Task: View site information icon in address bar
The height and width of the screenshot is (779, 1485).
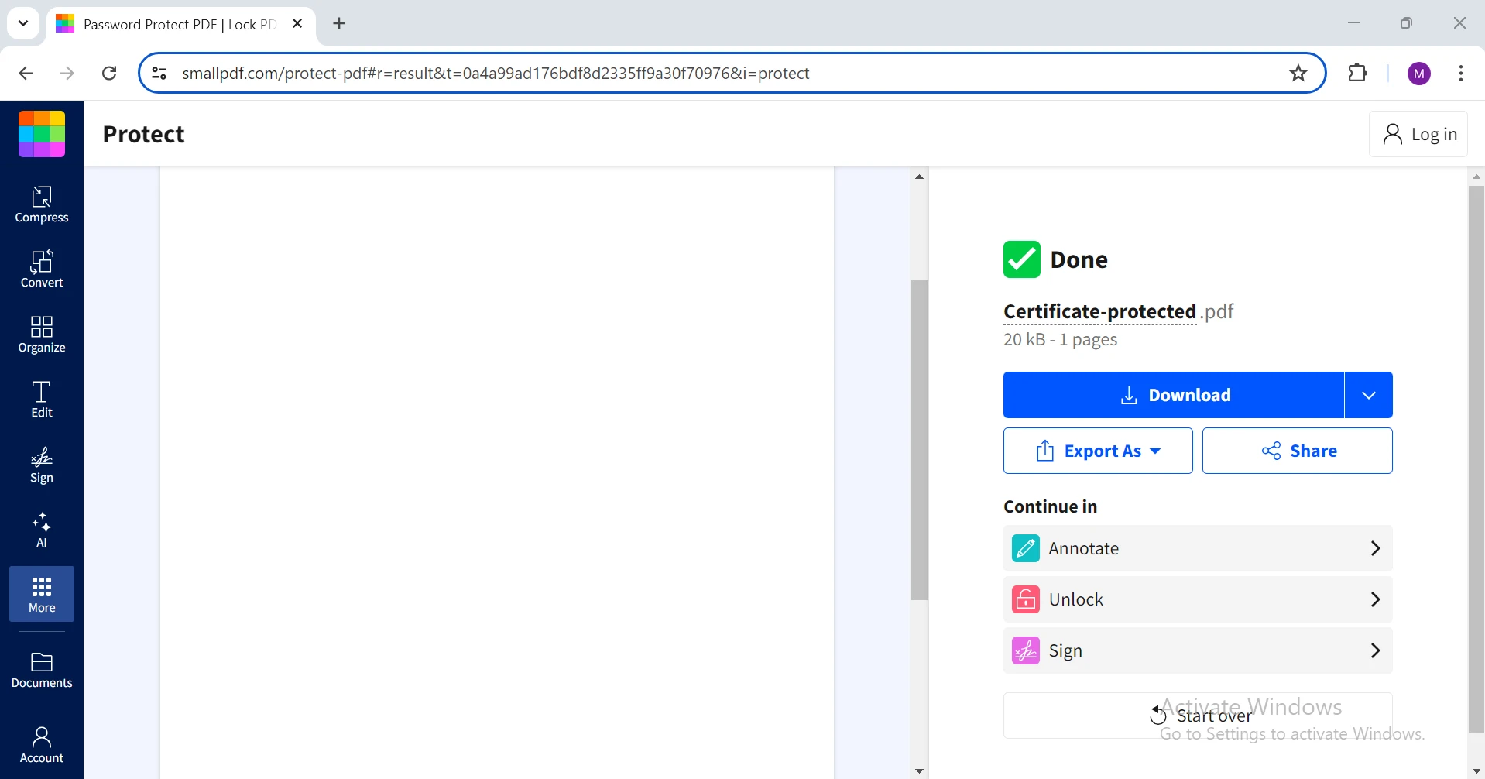Action: (x=159, y=74)
